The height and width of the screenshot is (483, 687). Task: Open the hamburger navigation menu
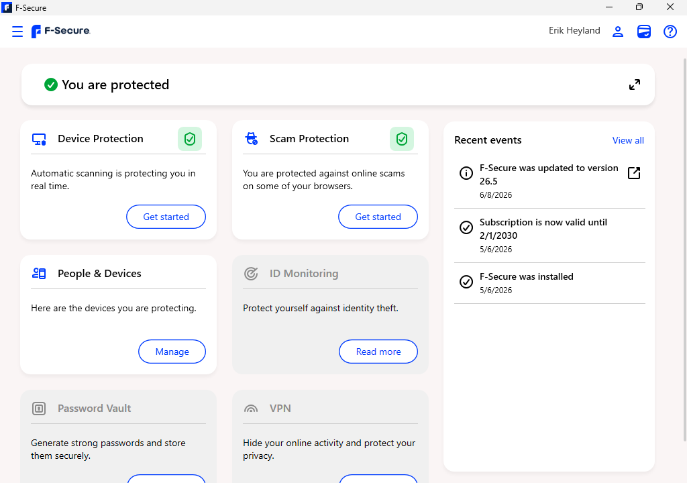tap(17, 32)
